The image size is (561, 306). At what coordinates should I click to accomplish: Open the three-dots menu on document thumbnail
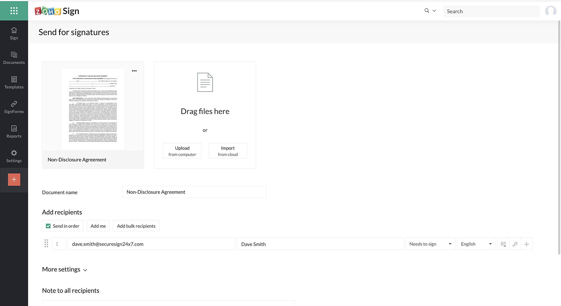(134, 71)
